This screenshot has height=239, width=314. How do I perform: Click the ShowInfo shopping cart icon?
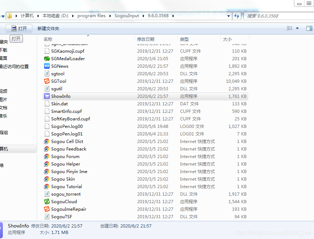pos(47,96)
